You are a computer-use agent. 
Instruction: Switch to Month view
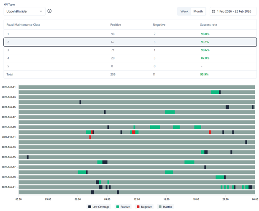pos(198,11)
